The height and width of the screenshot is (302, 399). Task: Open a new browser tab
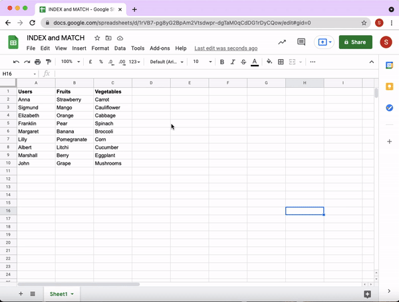tap(134, 10)
